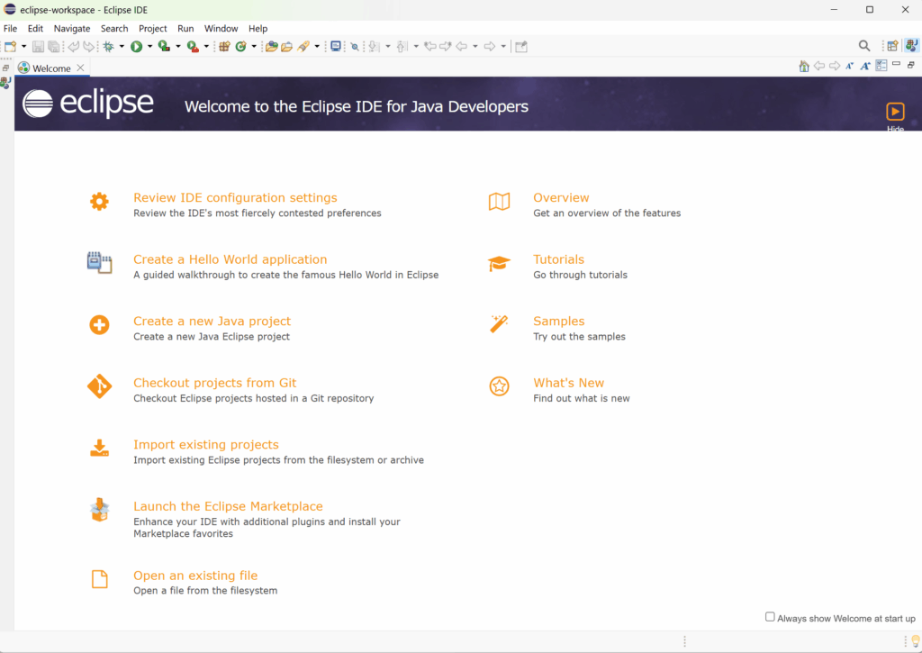Click the Previous Annotation arrow icon

tap(402, 47)
